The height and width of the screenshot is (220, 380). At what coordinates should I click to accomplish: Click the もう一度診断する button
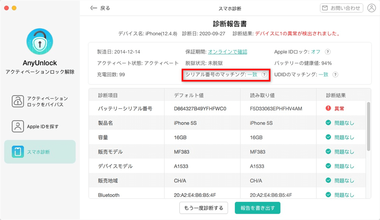coord(203,208)
